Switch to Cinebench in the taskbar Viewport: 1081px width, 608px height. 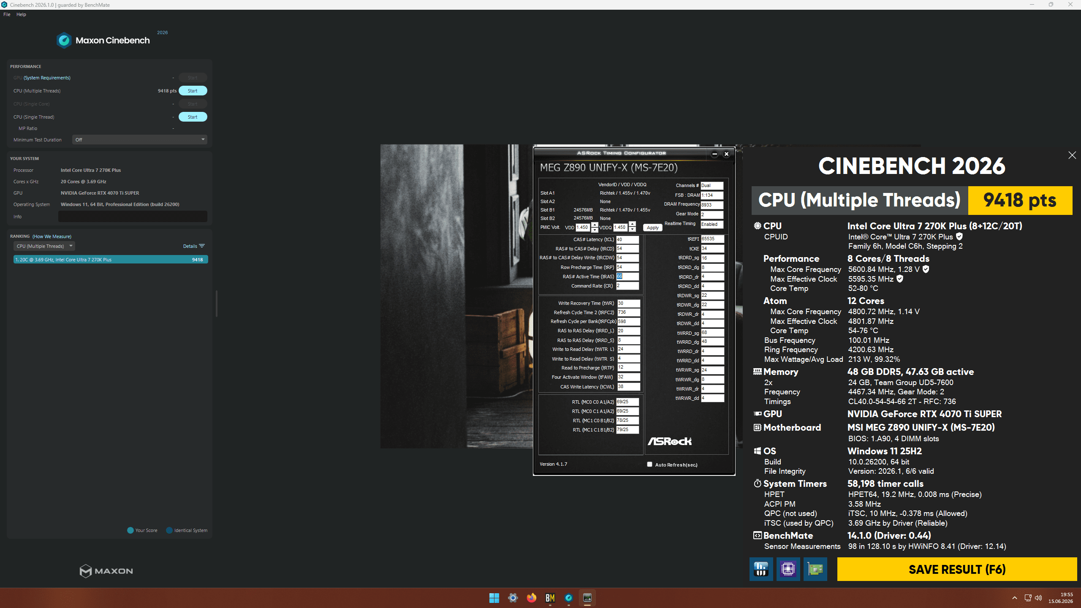click(x=568, y=598)
